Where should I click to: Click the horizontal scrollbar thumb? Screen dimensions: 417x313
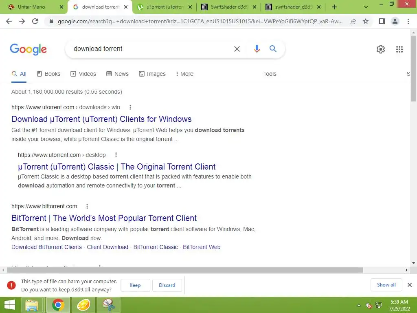pos(185,270)
